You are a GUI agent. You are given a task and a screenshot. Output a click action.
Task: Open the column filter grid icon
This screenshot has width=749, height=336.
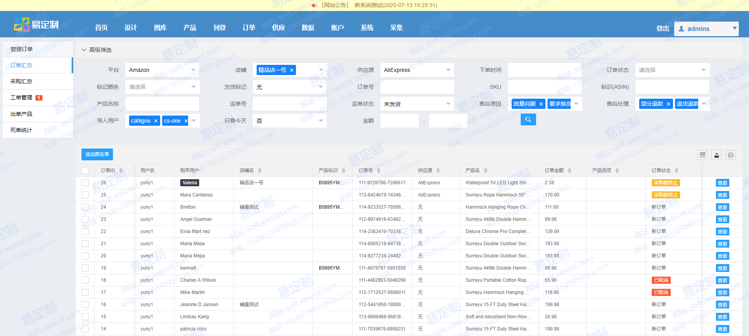[703, 155]
